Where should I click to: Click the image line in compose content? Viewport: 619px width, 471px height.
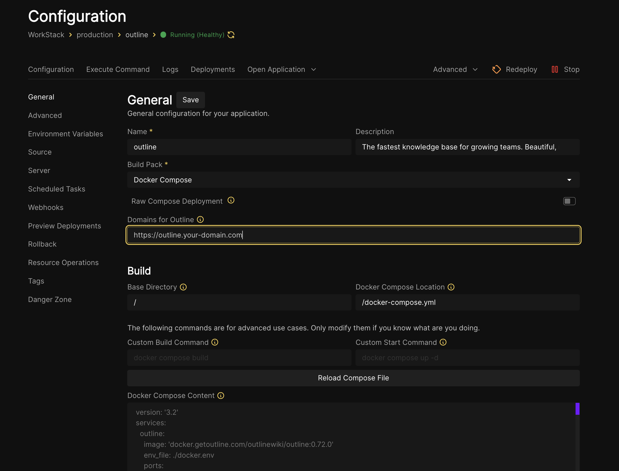(x=239, y=445)
